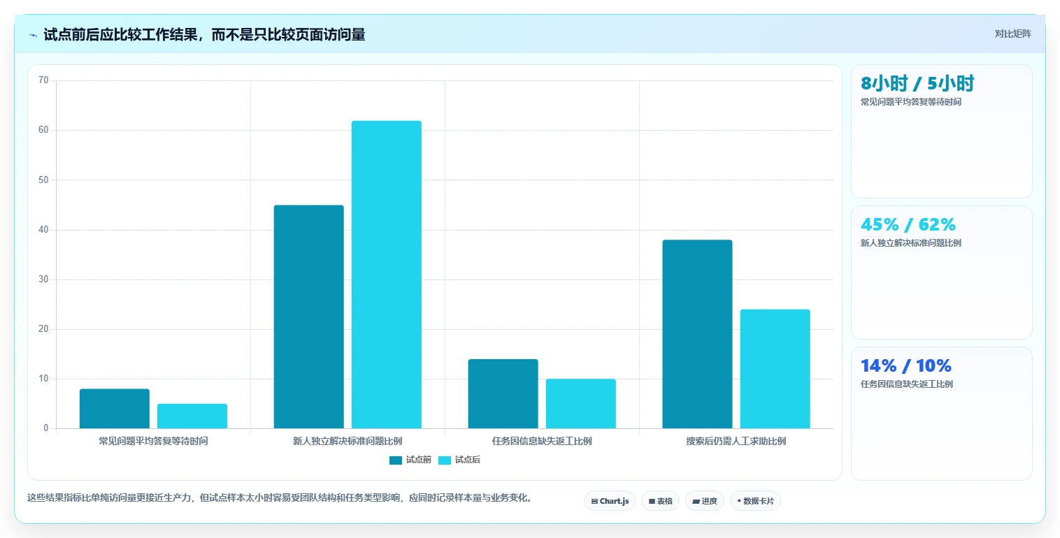Viewport: 1060px width, 538px height.
Task: Click the 表格 tag pill
Action: pos(660,501)
